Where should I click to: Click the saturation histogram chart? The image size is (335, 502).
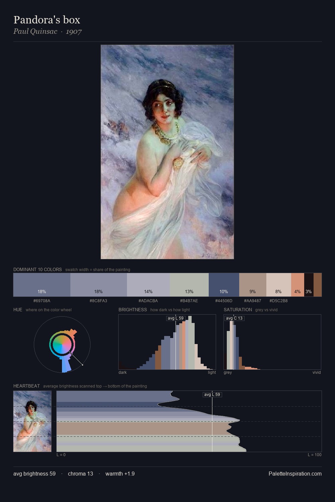pos(272,342)
